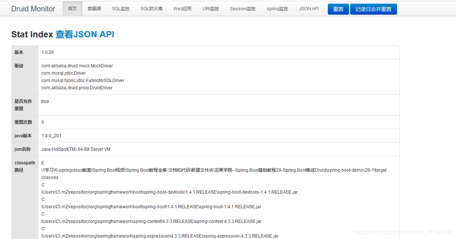Select com.mysql.fabric.jdbc.FabricMySQLDriver text

coord(83,81)
